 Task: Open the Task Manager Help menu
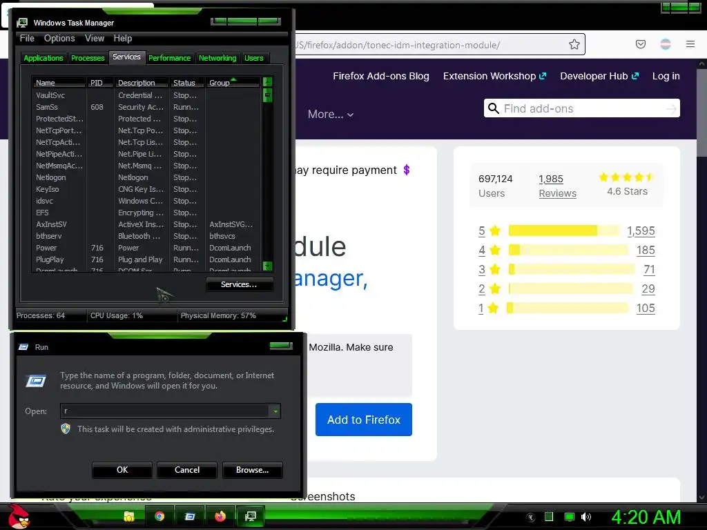(x=123, y=39)
